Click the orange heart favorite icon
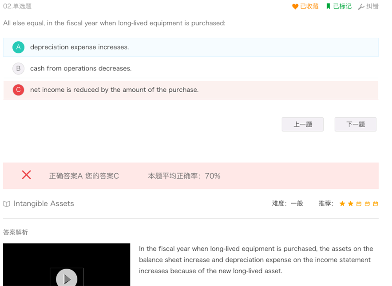The height and width of the screenshot is (286, 392). (x=295, y=7)
